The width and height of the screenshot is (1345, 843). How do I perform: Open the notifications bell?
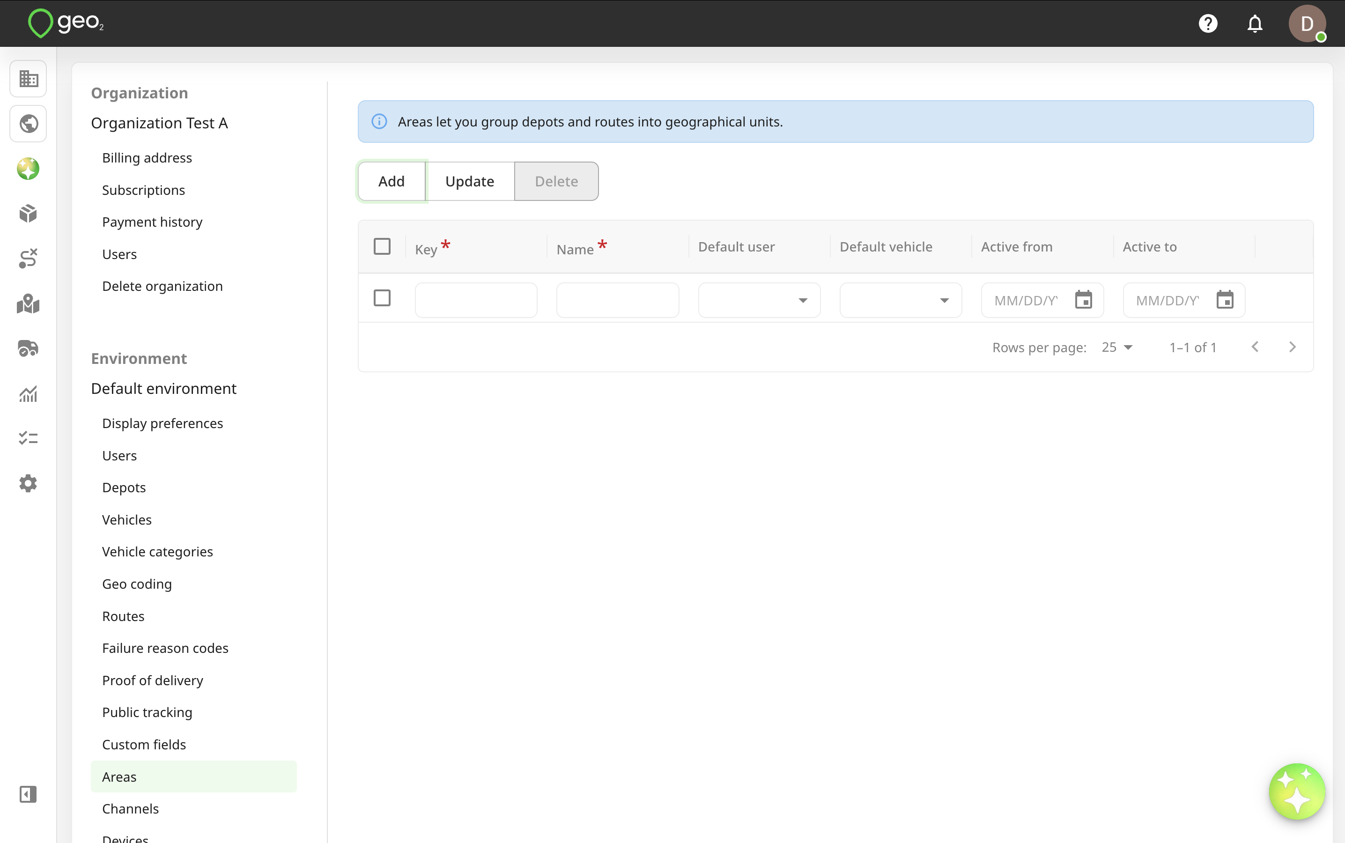[x=1255, y=23]
